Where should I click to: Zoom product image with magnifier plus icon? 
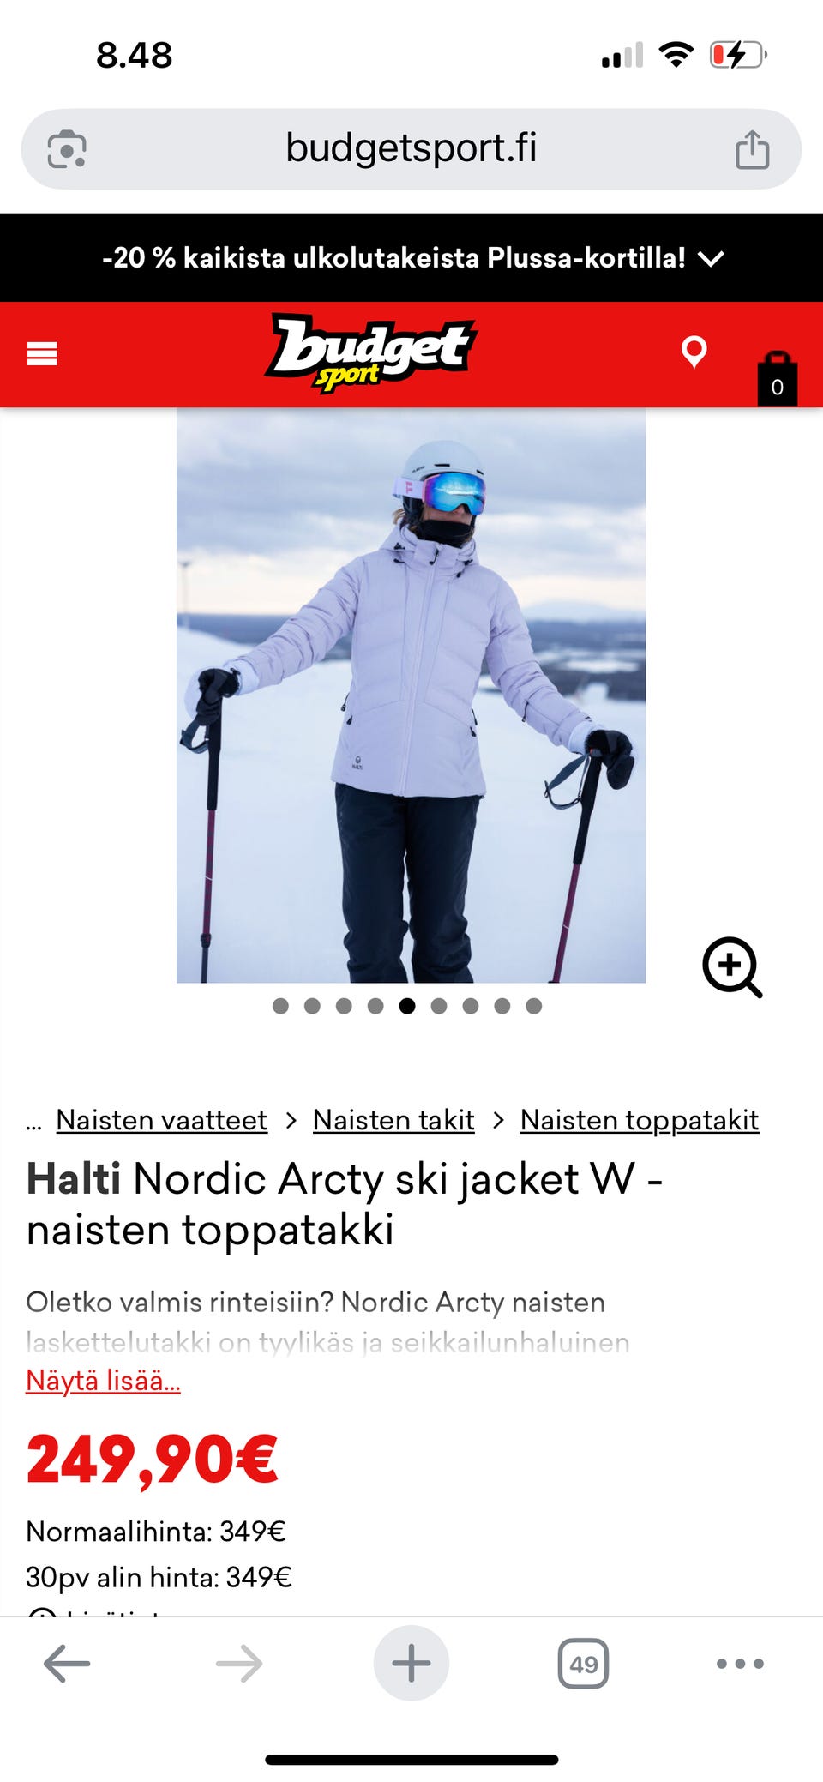732,966
